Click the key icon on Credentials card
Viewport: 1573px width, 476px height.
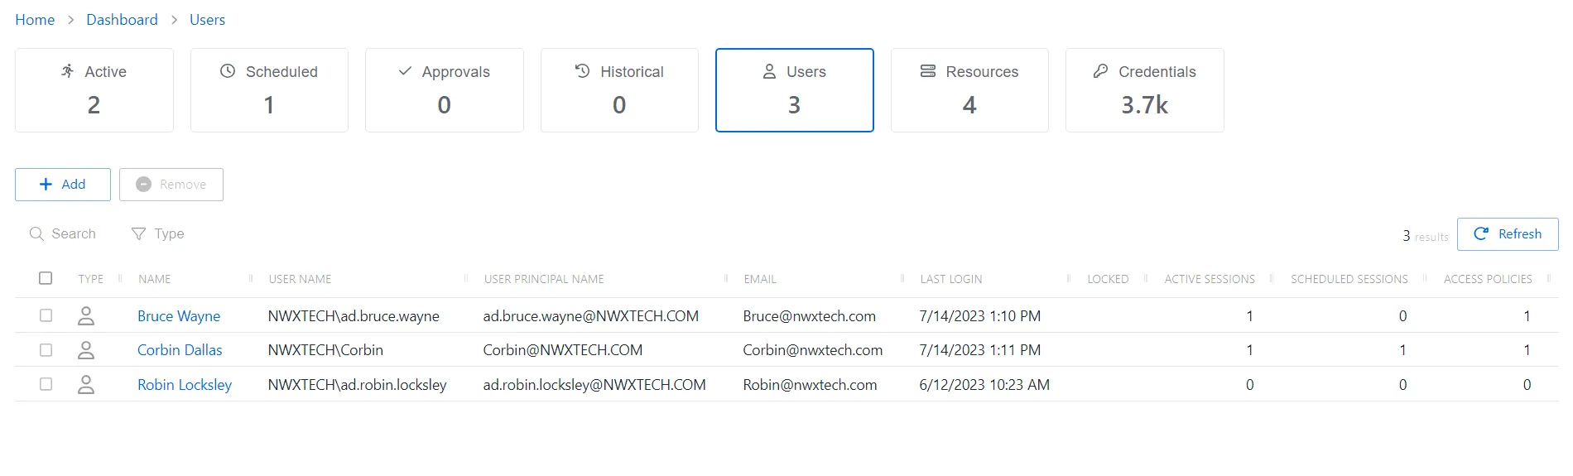pyautogui.click(x=1100, y=71)
